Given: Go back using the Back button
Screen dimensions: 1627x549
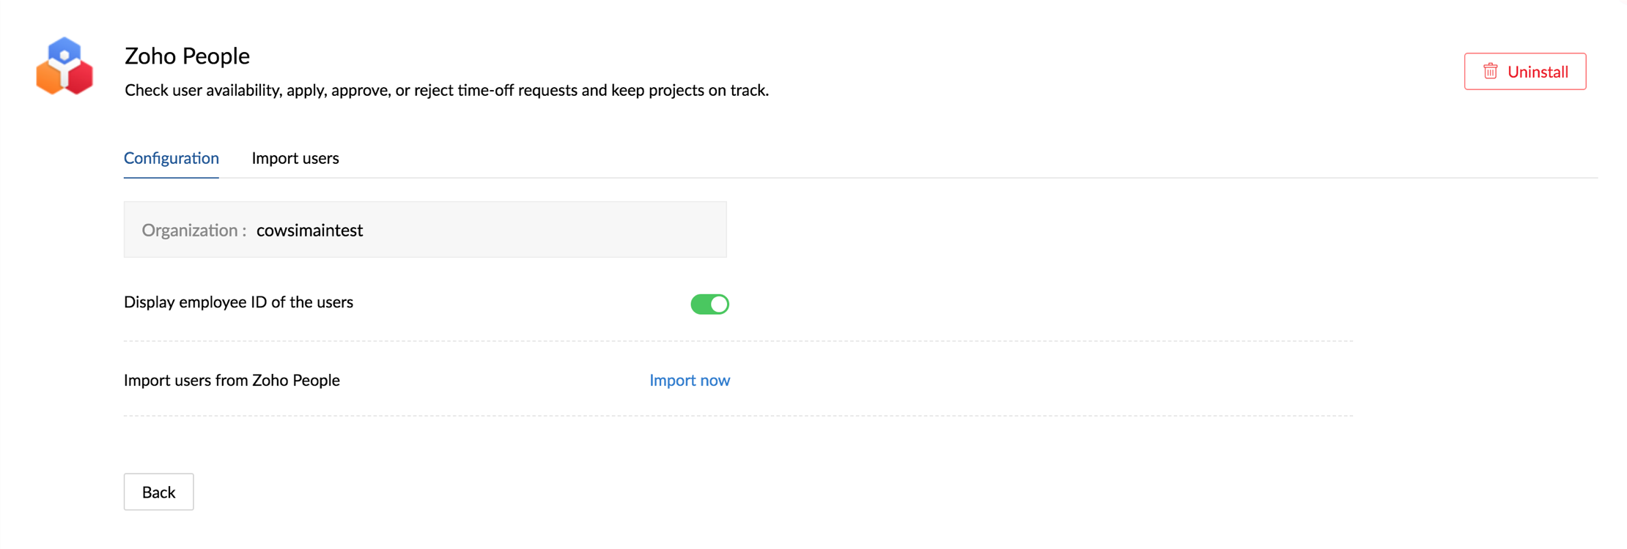Looking at the screenshot, I should point(158,492).
